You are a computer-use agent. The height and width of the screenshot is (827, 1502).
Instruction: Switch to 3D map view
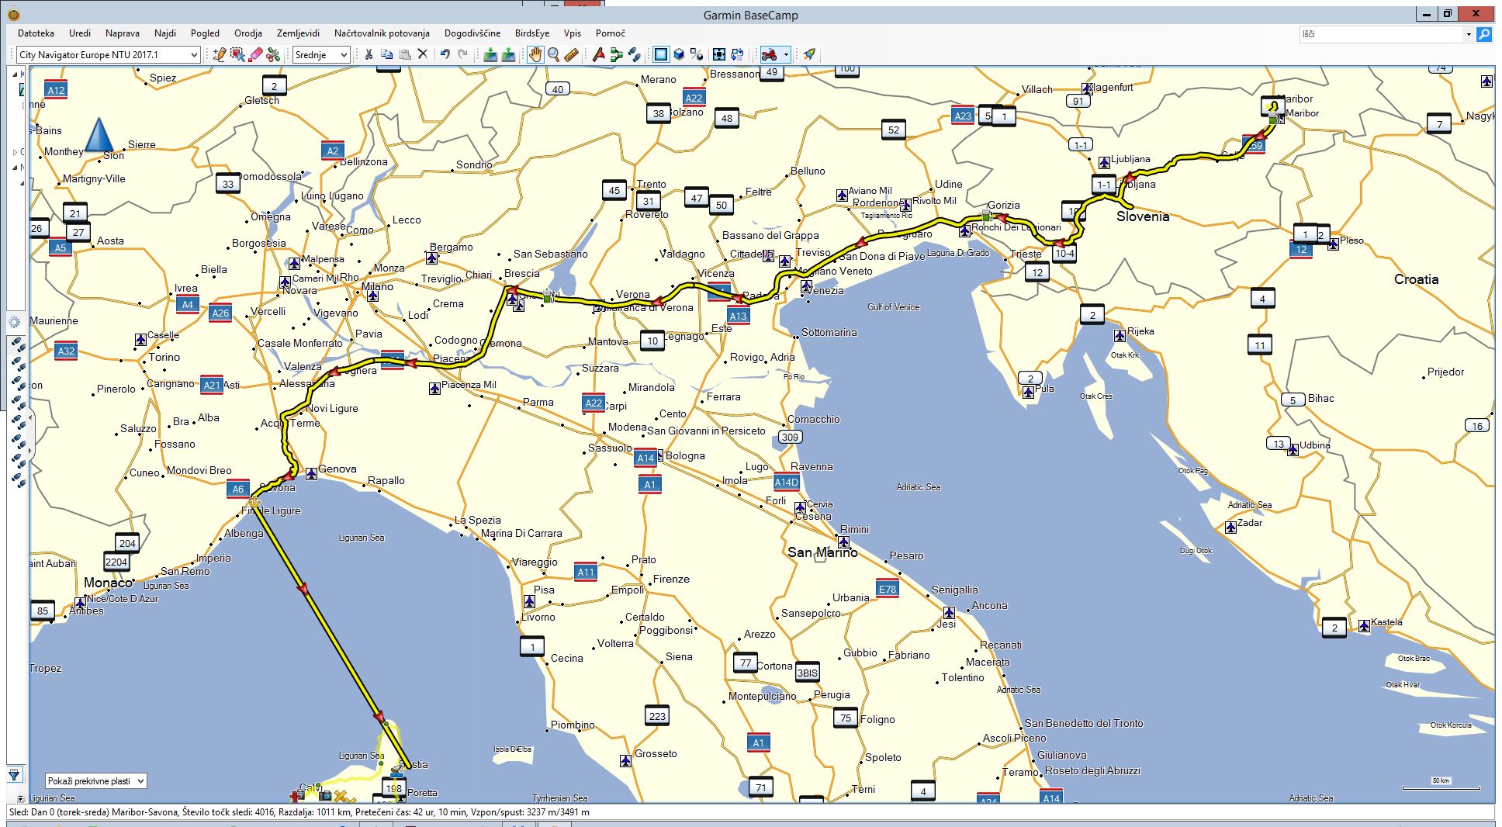tap(679, 54)
